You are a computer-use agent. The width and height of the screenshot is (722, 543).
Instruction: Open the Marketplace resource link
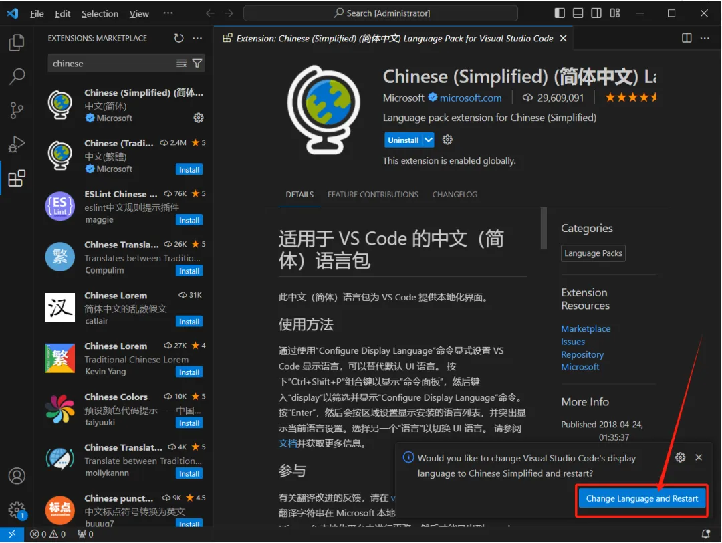tap(585, 328)
